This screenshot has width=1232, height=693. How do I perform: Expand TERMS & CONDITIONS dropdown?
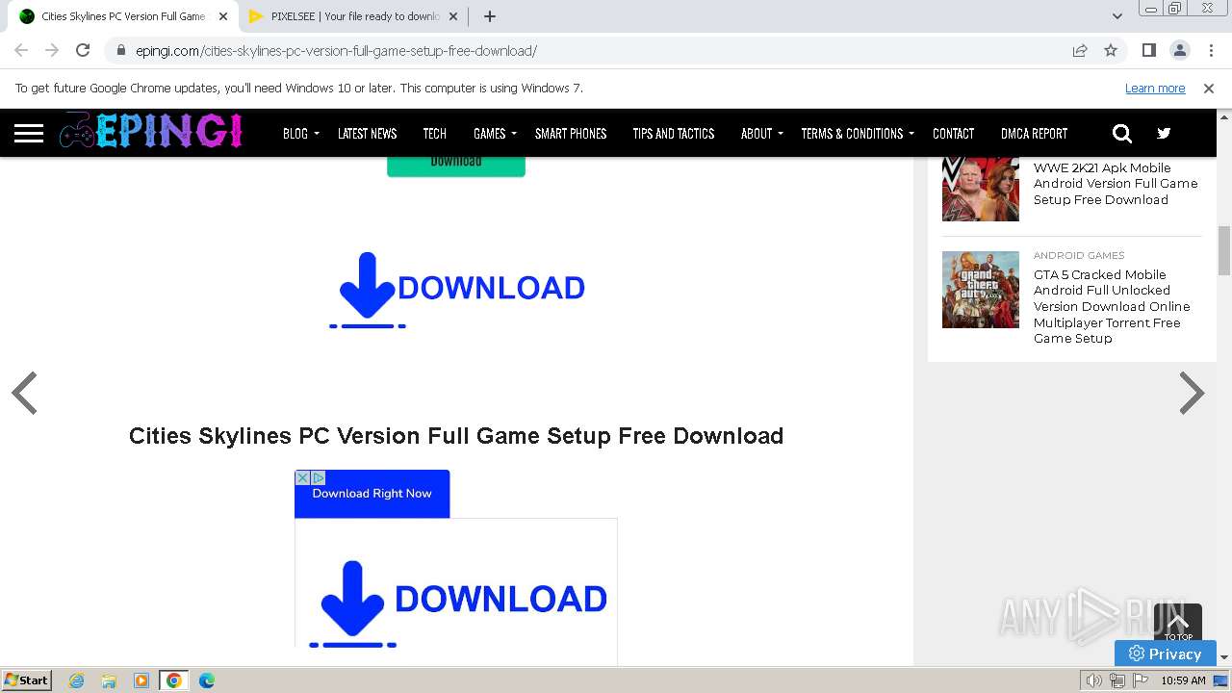tap(857, 134)
